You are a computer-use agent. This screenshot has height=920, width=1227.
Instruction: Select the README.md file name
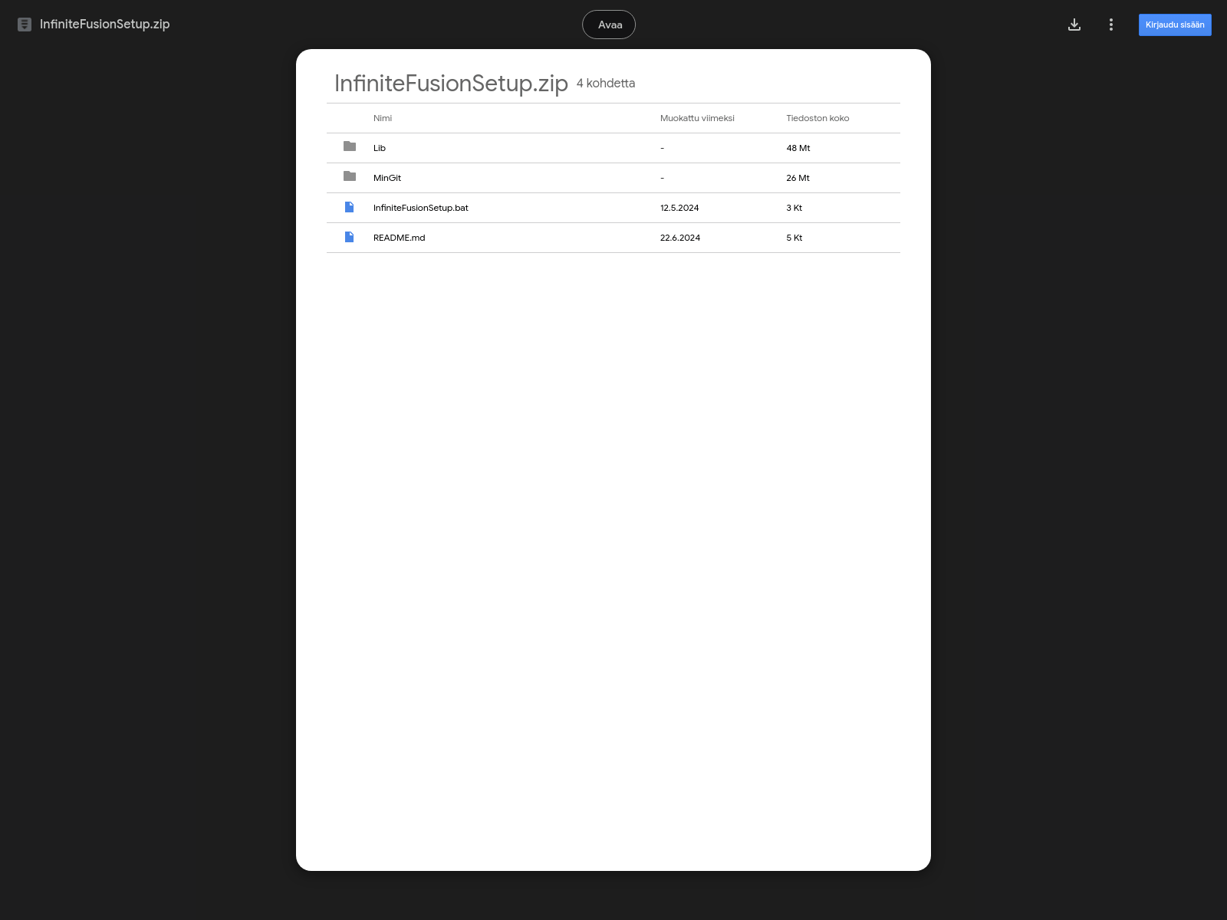click(x=399, y=238)
